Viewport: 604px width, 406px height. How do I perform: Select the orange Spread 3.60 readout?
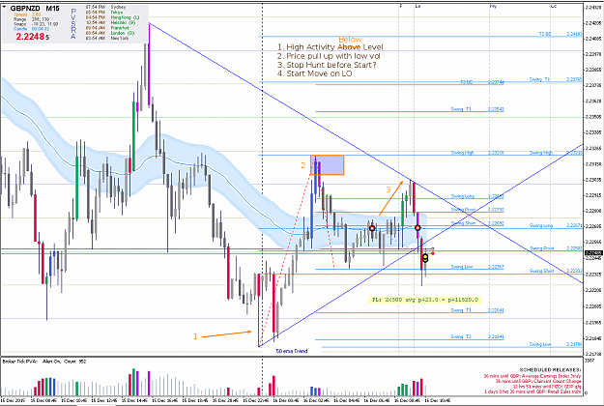tap(27, 14)
